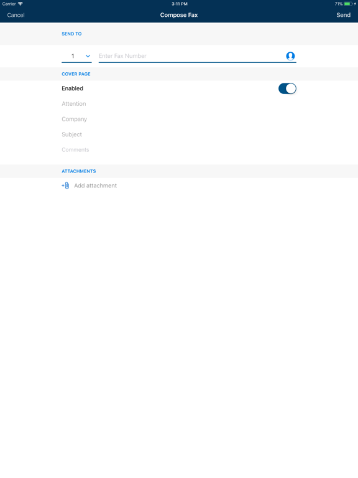The height and width of the screenshot is (478, 358).
Task: Open contacts picker icon in fax field
Action: click(290, 56)
